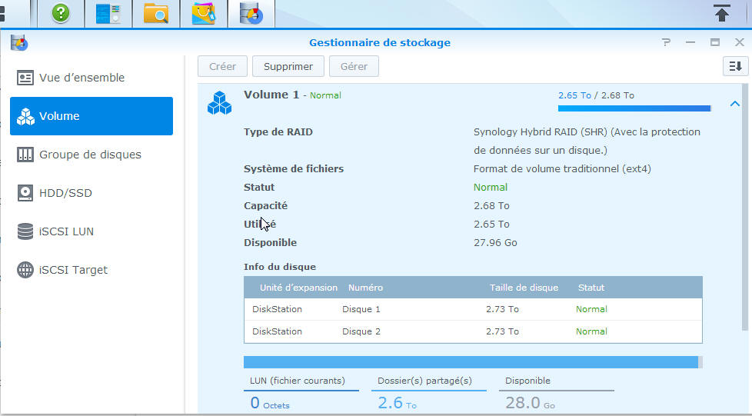The image size is (752, 416).
Task: Select the Disque 2 row
Action: pyautogui.click(x=473, y=331)
